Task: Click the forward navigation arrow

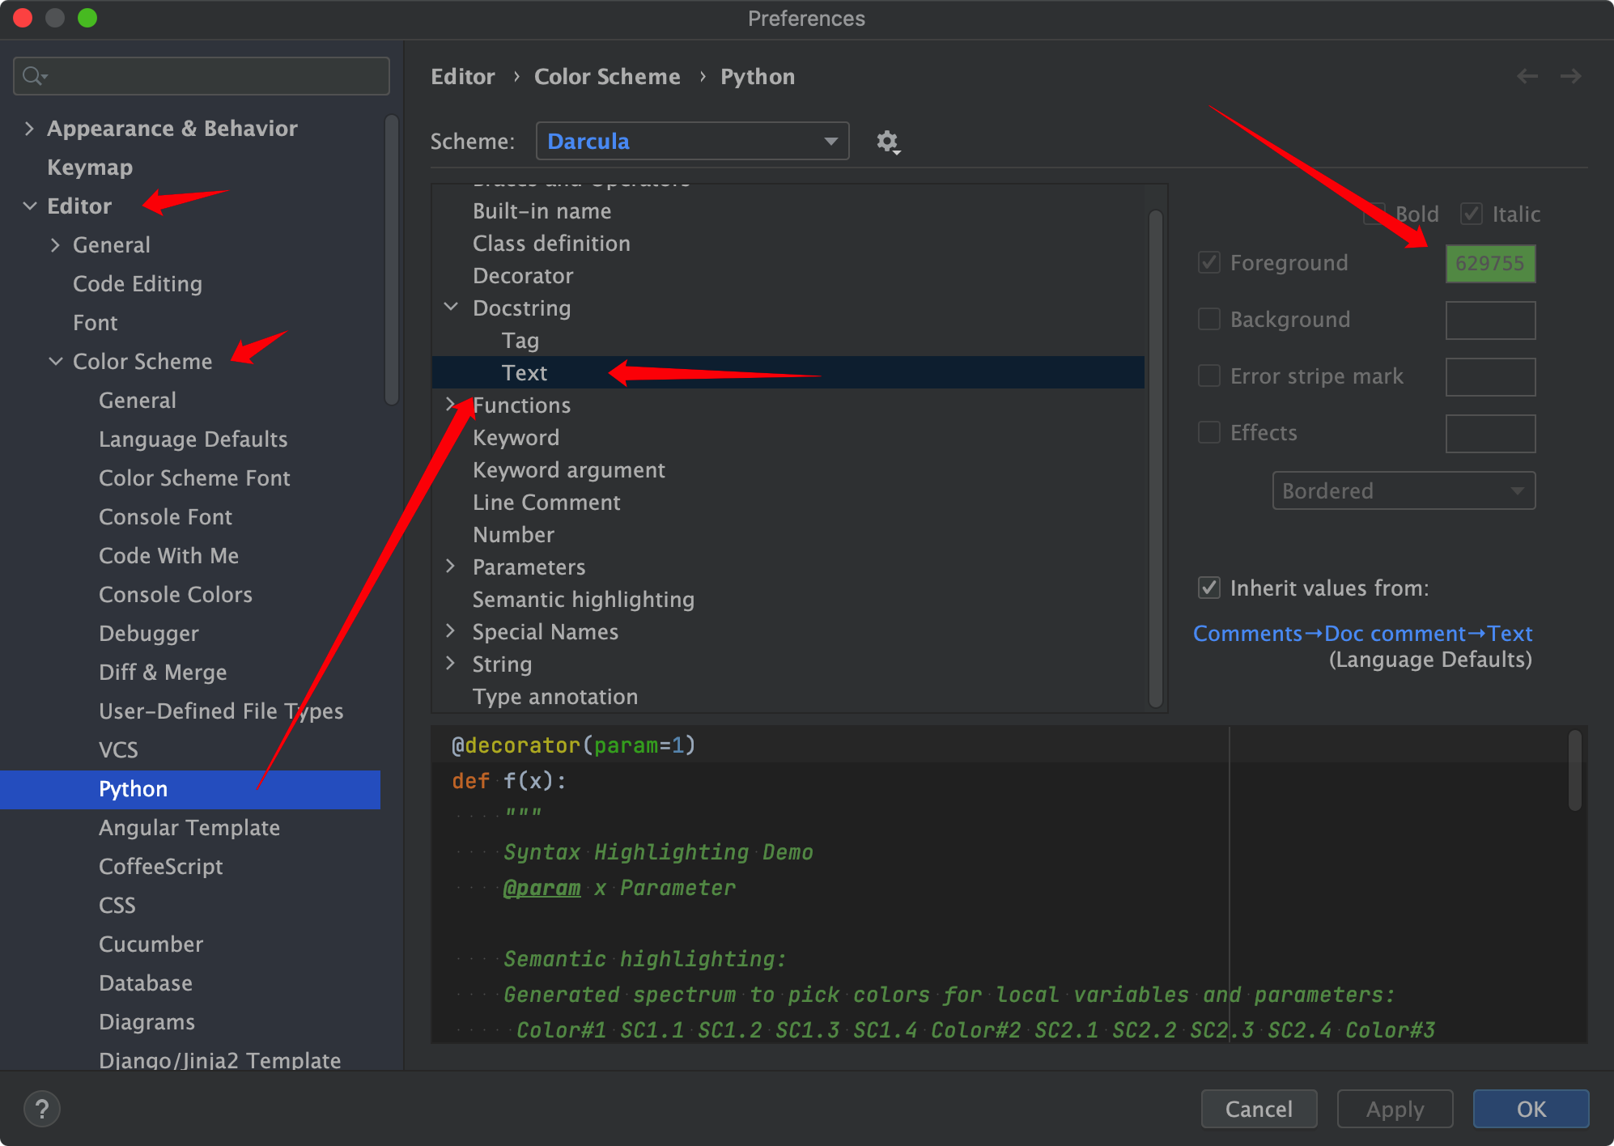Action: click(1570, 76)
